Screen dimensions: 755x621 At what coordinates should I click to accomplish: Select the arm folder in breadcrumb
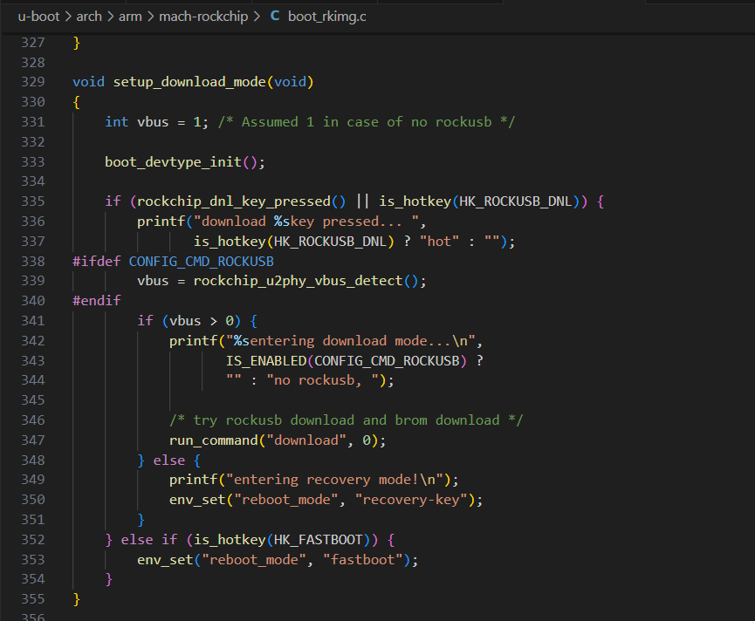pyautogui.click(x=130, y=17)
